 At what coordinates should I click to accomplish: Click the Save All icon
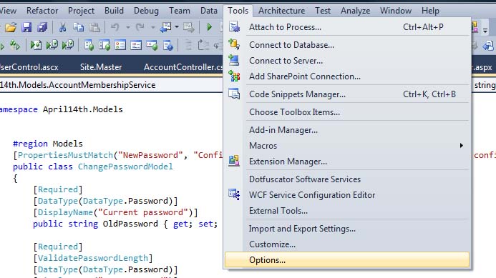coord(42,27)
